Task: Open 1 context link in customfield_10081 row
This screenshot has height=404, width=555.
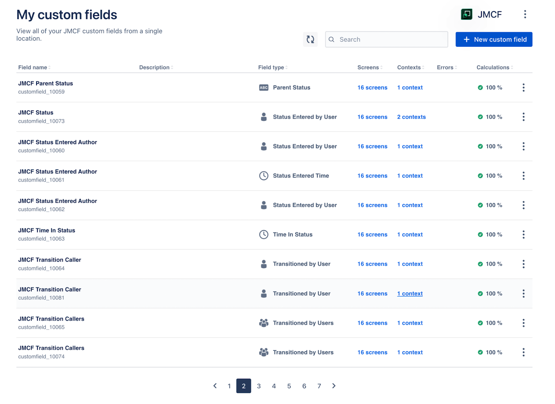Action: tap(410, 294)
